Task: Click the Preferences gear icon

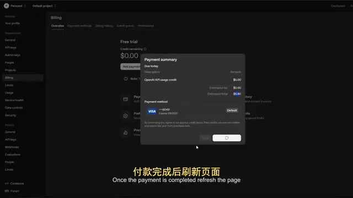Action: point(125,116)
